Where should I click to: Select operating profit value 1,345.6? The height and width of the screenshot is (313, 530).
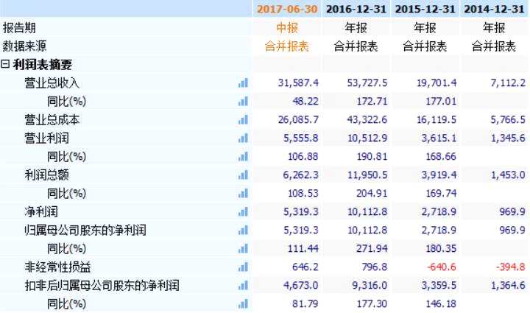[x=508, y=138]
